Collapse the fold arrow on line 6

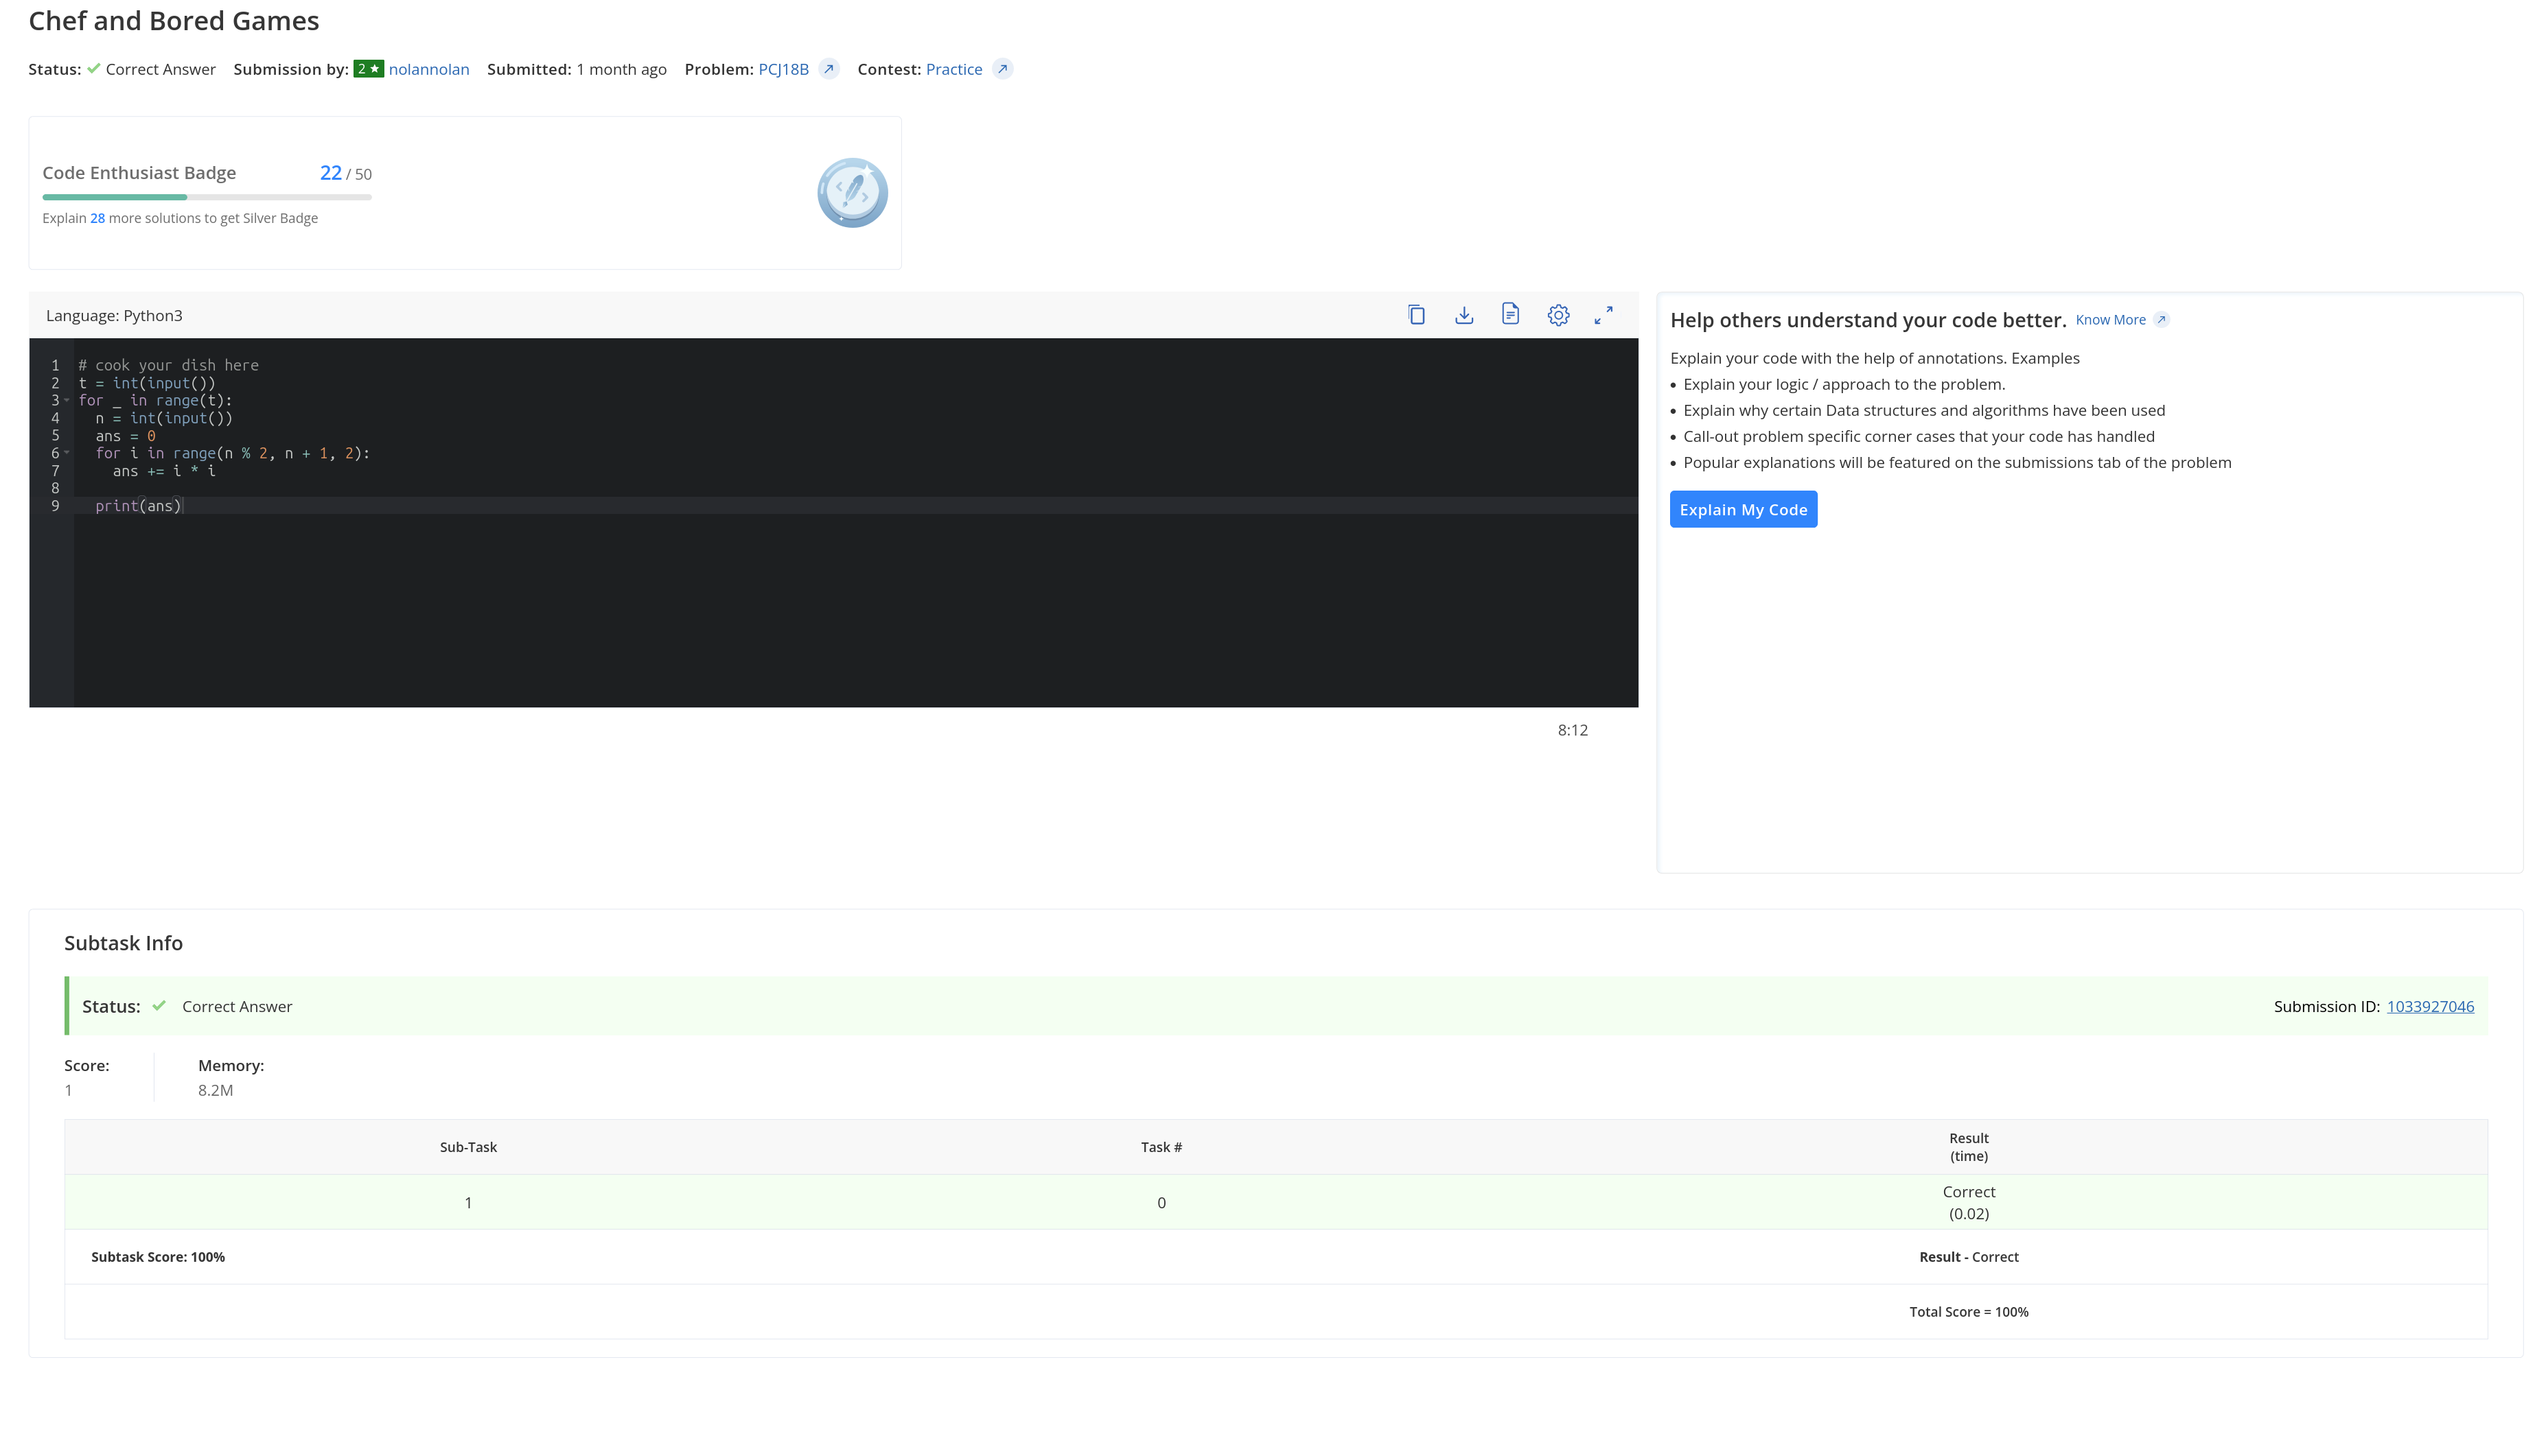click(67, 453)
